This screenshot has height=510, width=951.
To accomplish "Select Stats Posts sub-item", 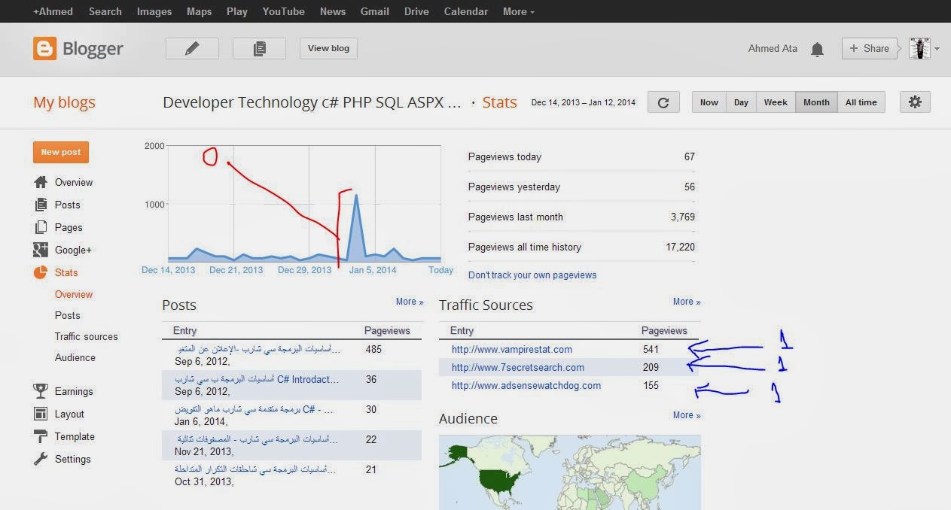I will click(68, 316).
